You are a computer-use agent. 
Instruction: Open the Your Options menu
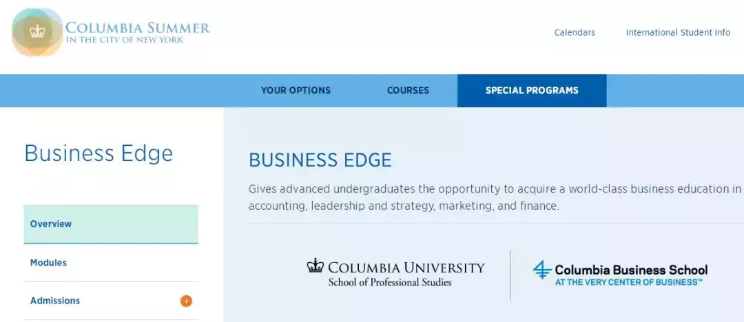coord(296,90)
